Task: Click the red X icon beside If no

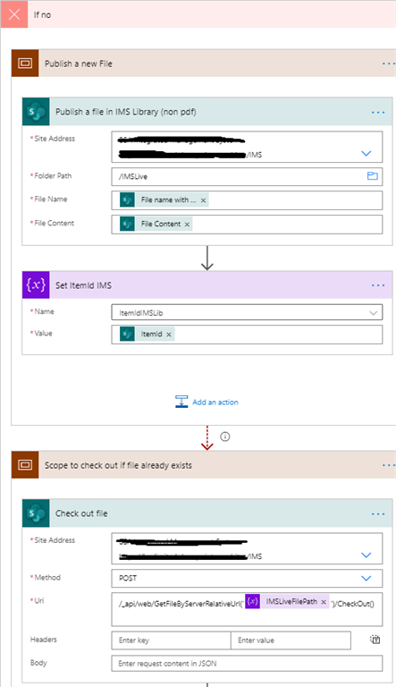Action: [x=14, y=14]
